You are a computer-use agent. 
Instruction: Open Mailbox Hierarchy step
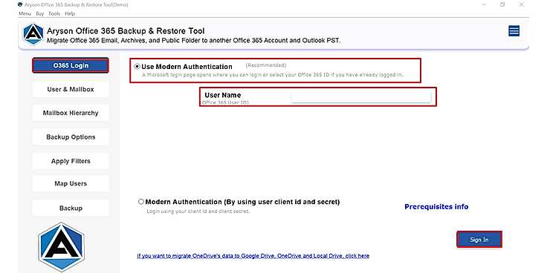[x=71, y=113]
